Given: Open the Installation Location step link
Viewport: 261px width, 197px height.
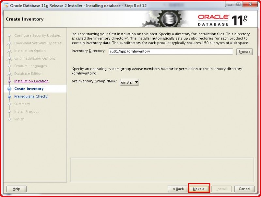Looking at the screenshot, I should 31,81.
